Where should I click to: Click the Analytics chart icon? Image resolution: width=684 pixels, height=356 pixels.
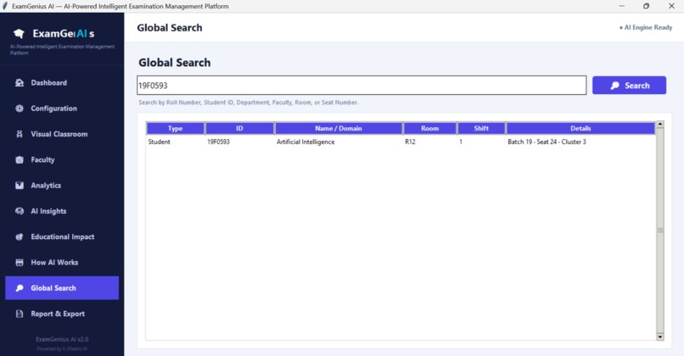coord(20,185)
